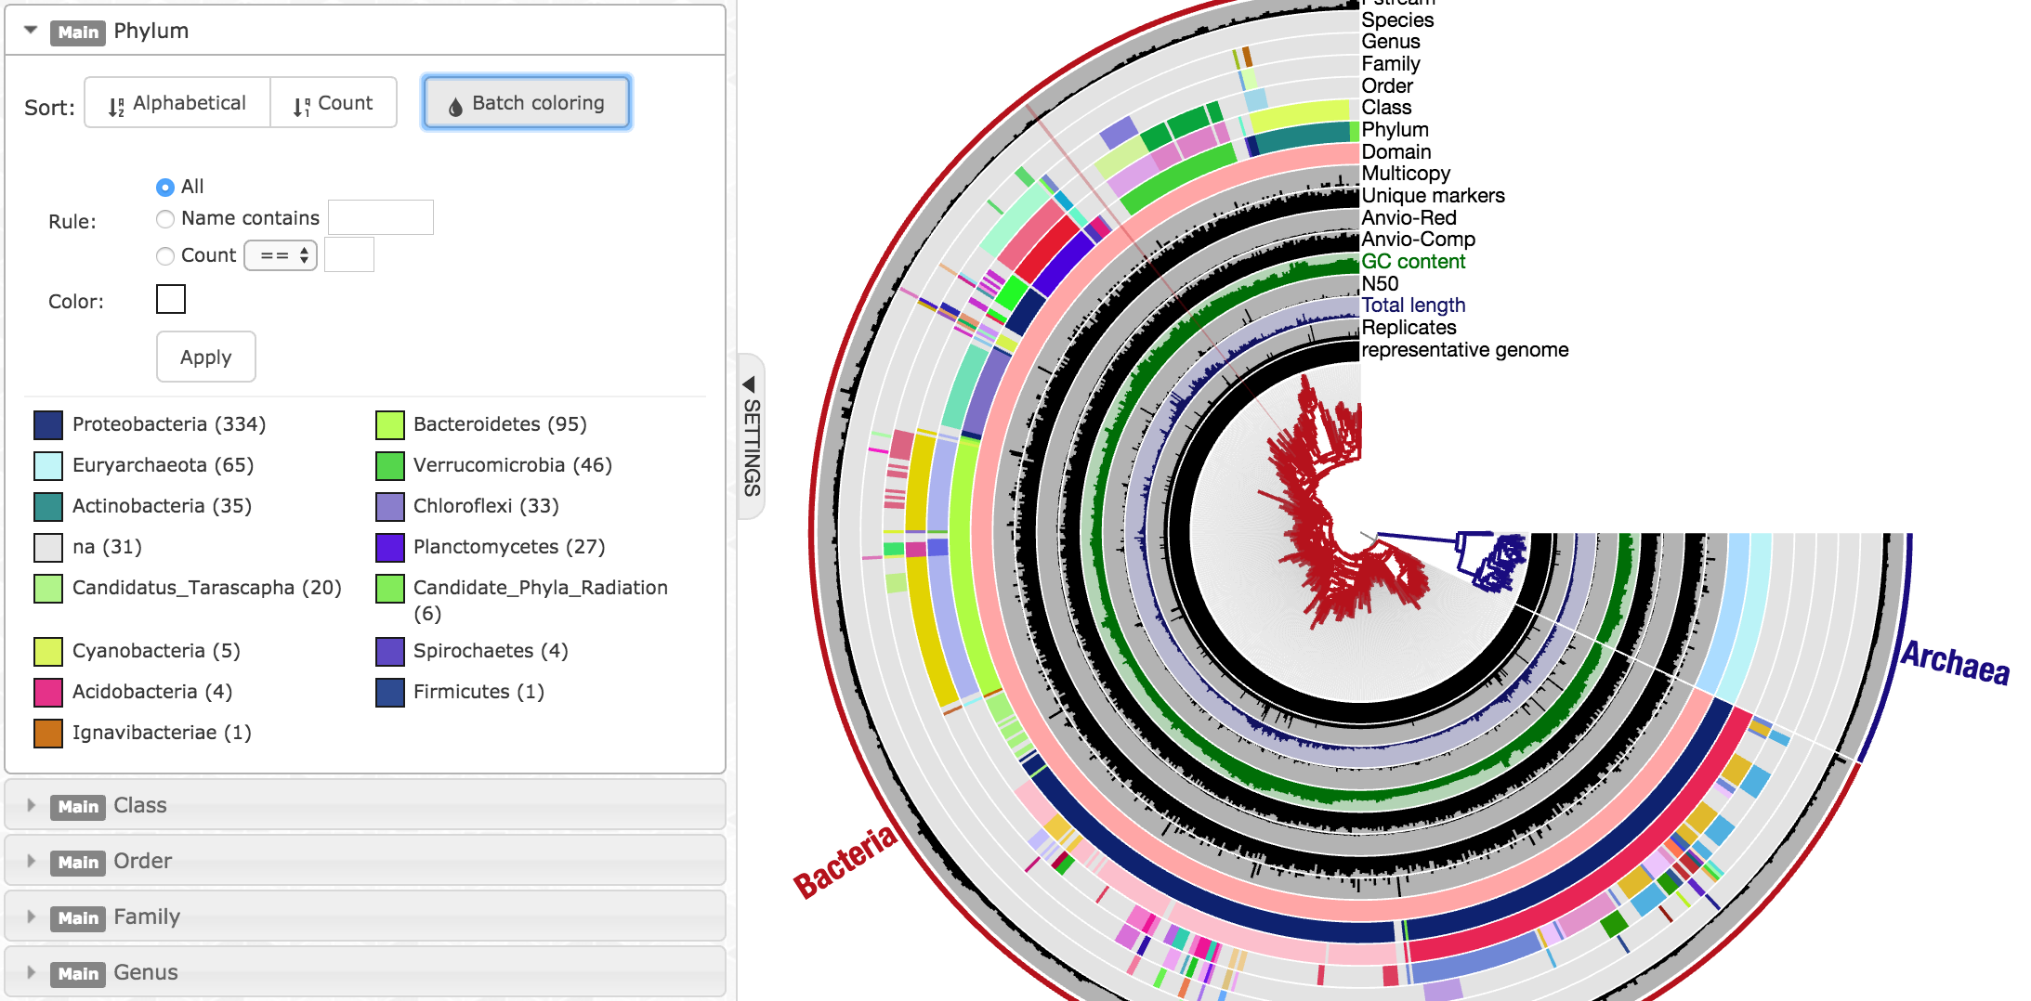
Task: Sort phyla by Count
Action: pyautogui.click(x=334, y=103)
